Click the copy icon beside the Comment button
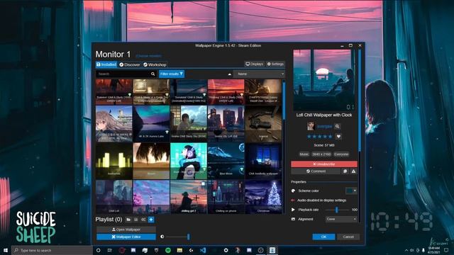The width and height of the screenshot is (454, 255). pos(345,171)
